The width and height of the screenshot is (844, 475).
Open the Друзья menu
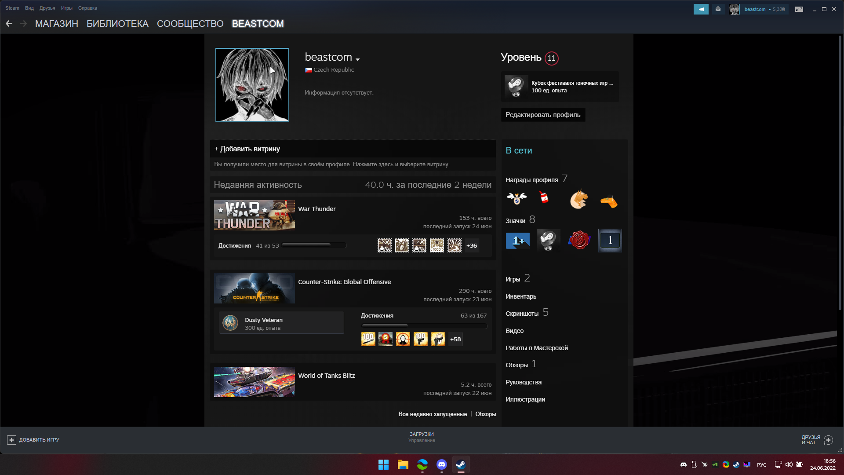(x=47, y=8)
